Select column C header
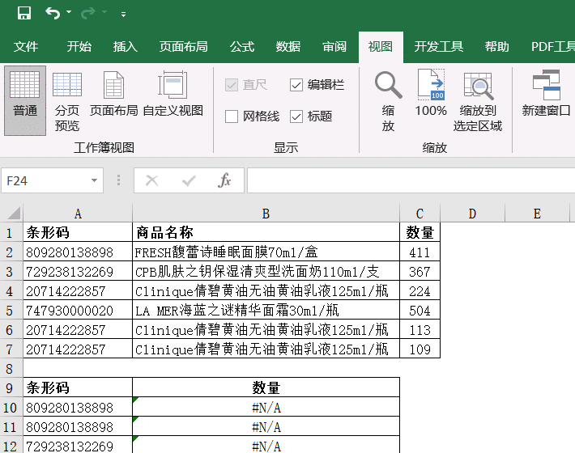 (x=420, y=214)
